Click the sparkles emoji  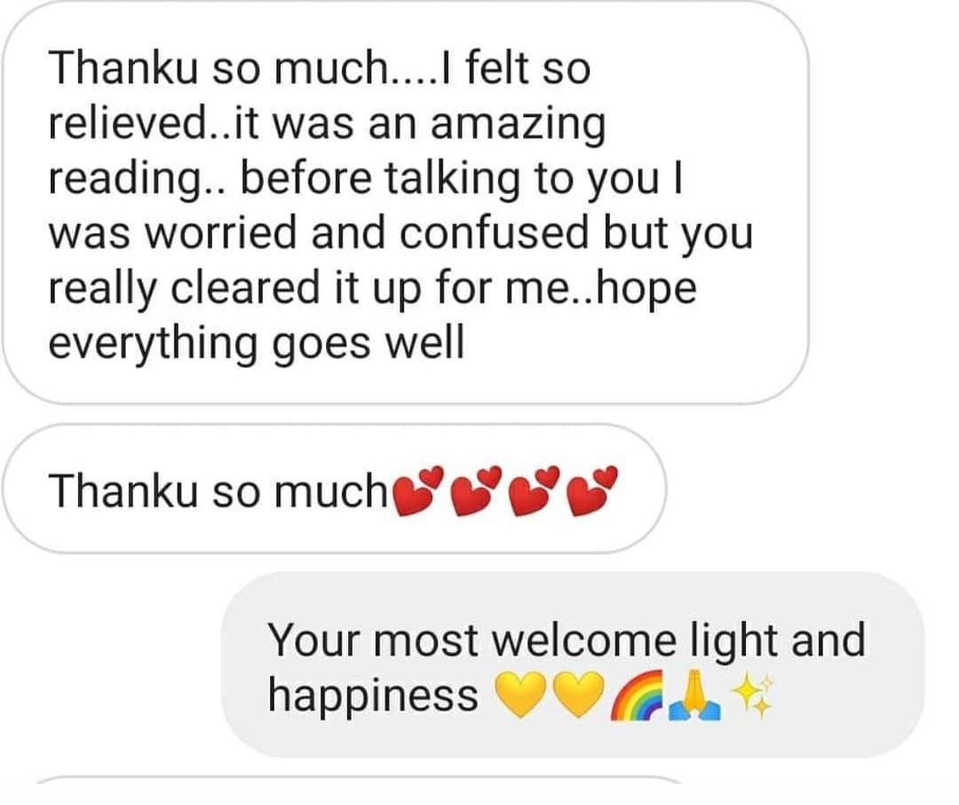[753, 695]
